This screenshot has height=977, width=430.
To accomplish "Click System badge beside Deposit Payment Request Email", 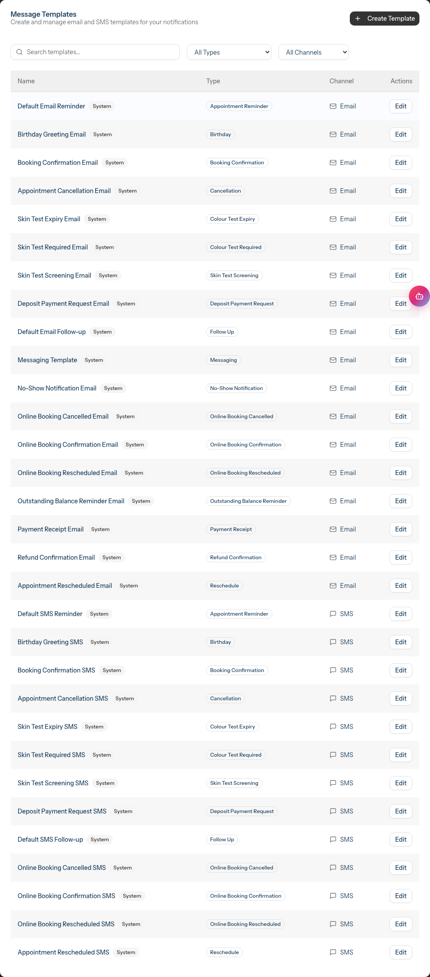I will click(x=126, y=304).
